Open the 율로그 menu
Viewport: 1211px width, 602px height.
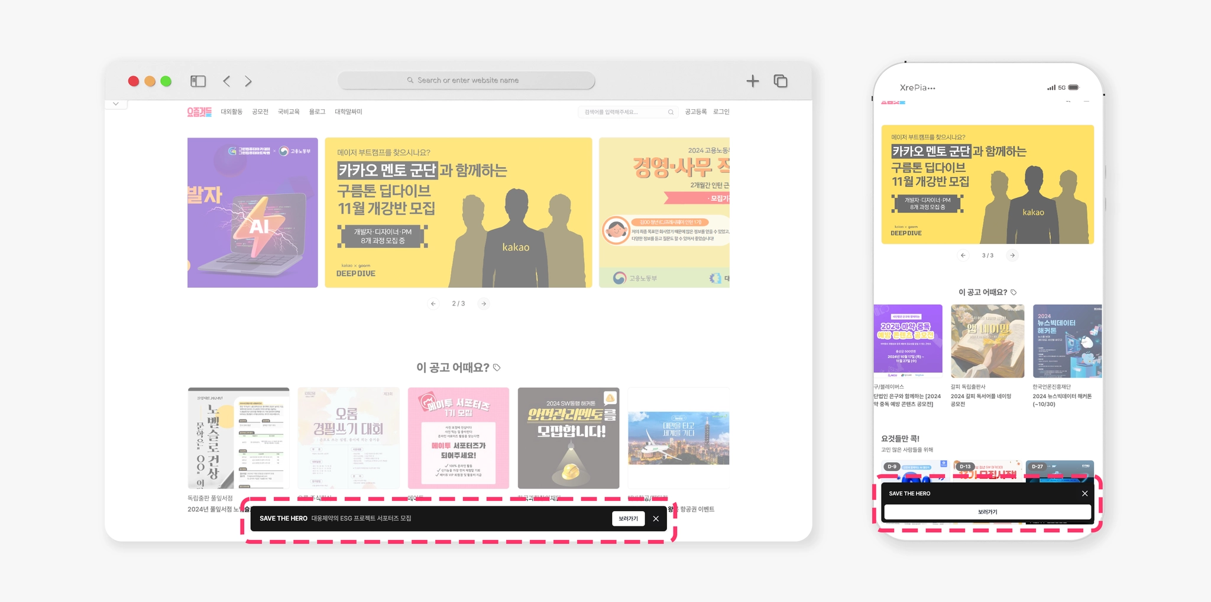[x=317, y=112]
